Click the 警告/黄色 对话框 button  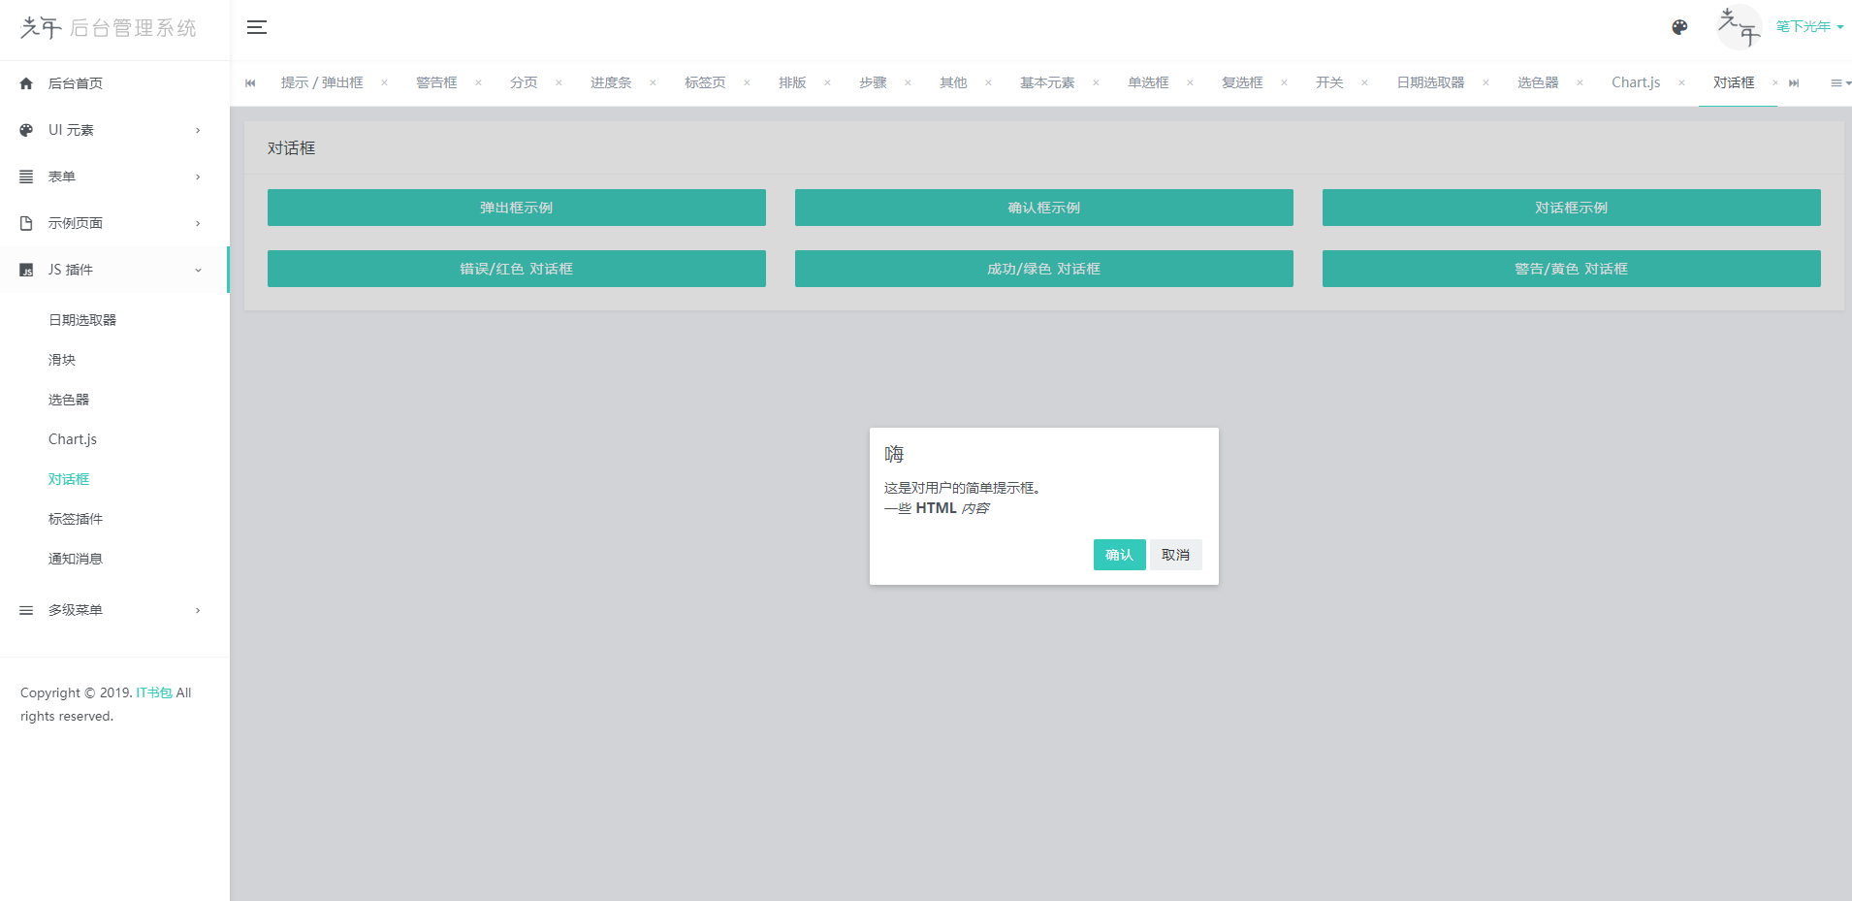point(1572,269)
